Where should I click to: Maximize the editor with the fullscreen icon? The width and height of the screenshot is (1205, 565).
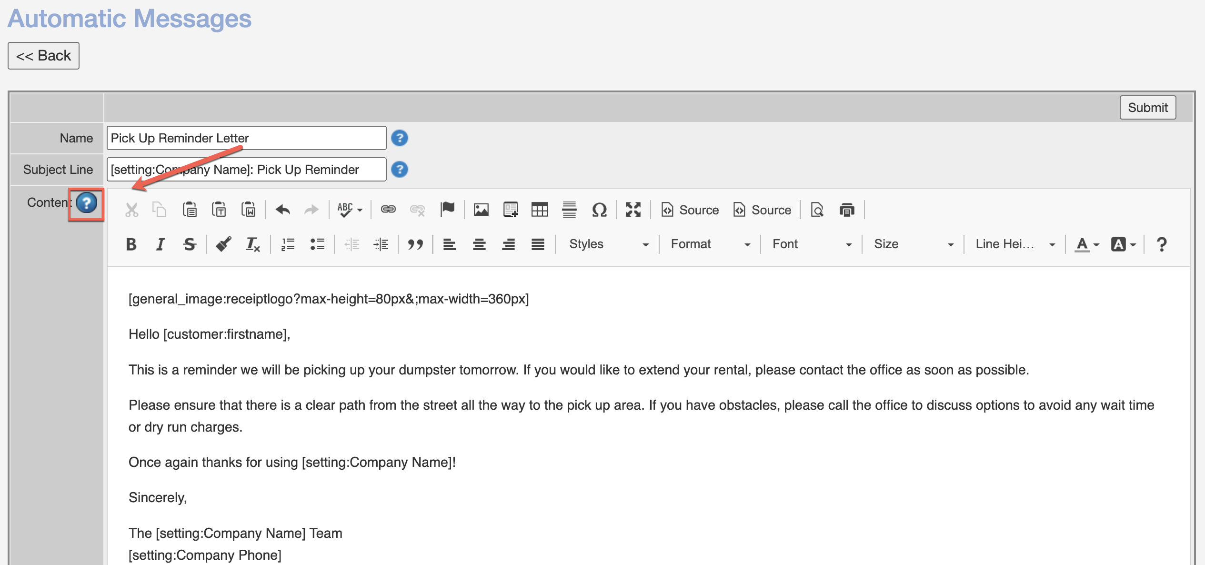tap(633, 210)
